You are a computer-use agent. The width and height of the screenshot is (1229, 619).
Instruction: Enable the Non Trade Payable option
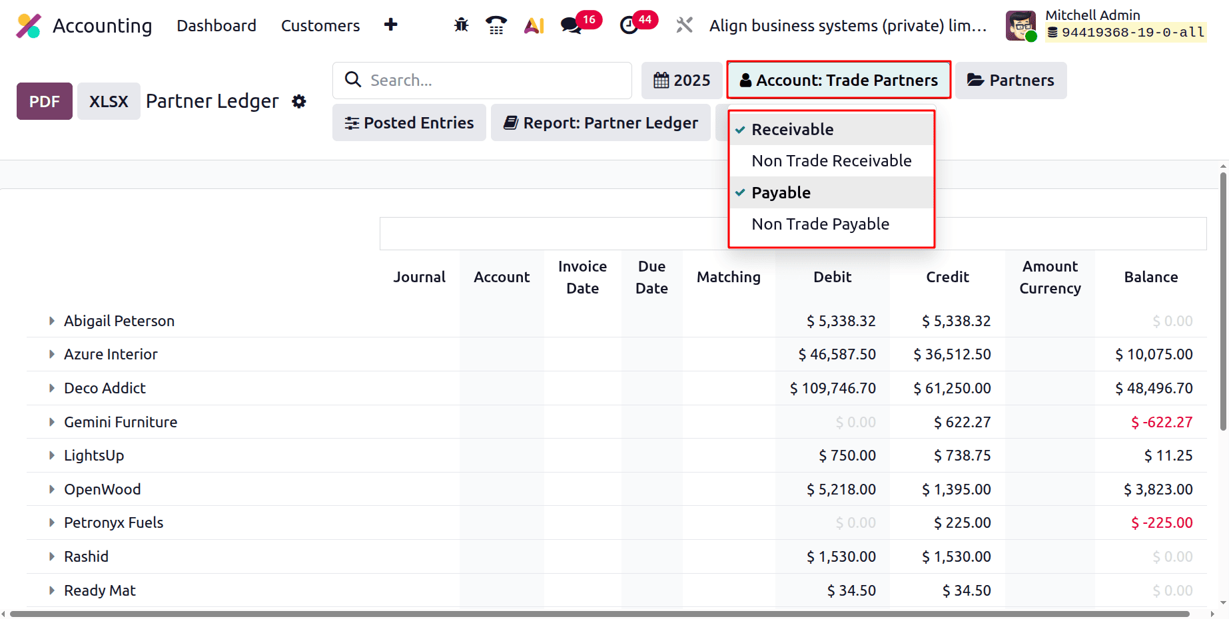(832, 224)
